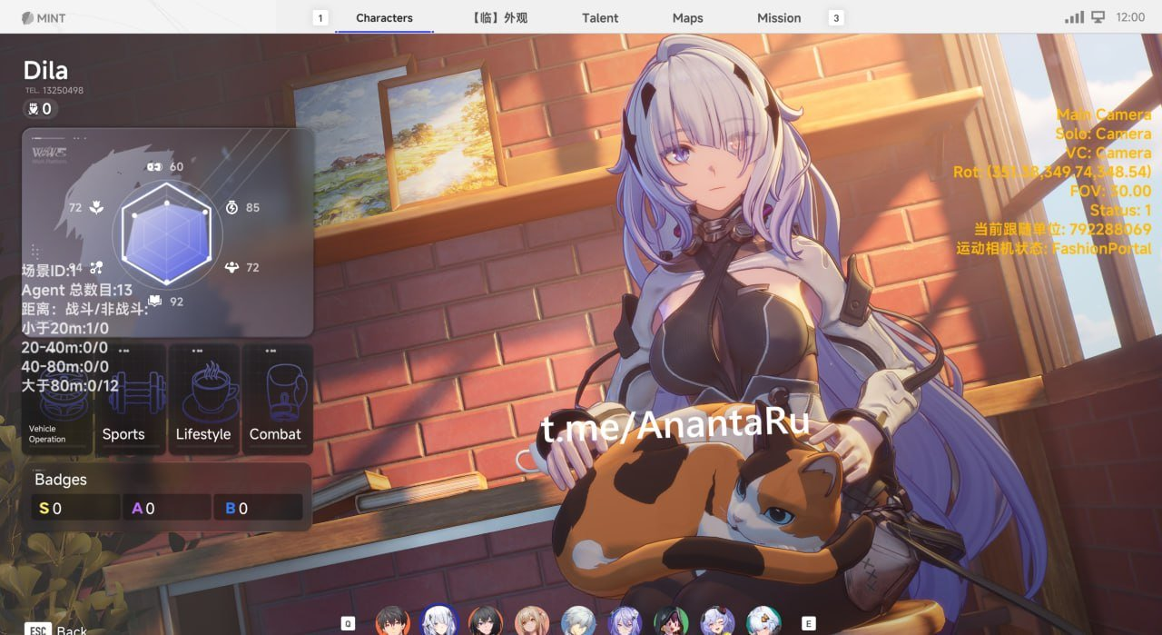The height and width of the screenshot is (635, 1162).
Task: Click the Q previous-character key hint
Action: [348, 623]
